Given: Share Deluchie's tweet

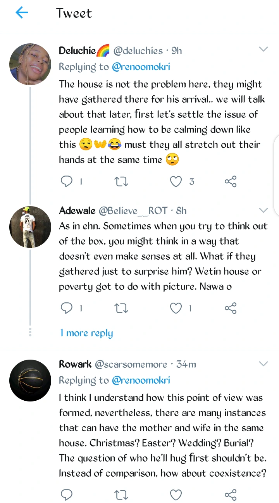Looking at the screenshot, I should (x=231, y=181).
